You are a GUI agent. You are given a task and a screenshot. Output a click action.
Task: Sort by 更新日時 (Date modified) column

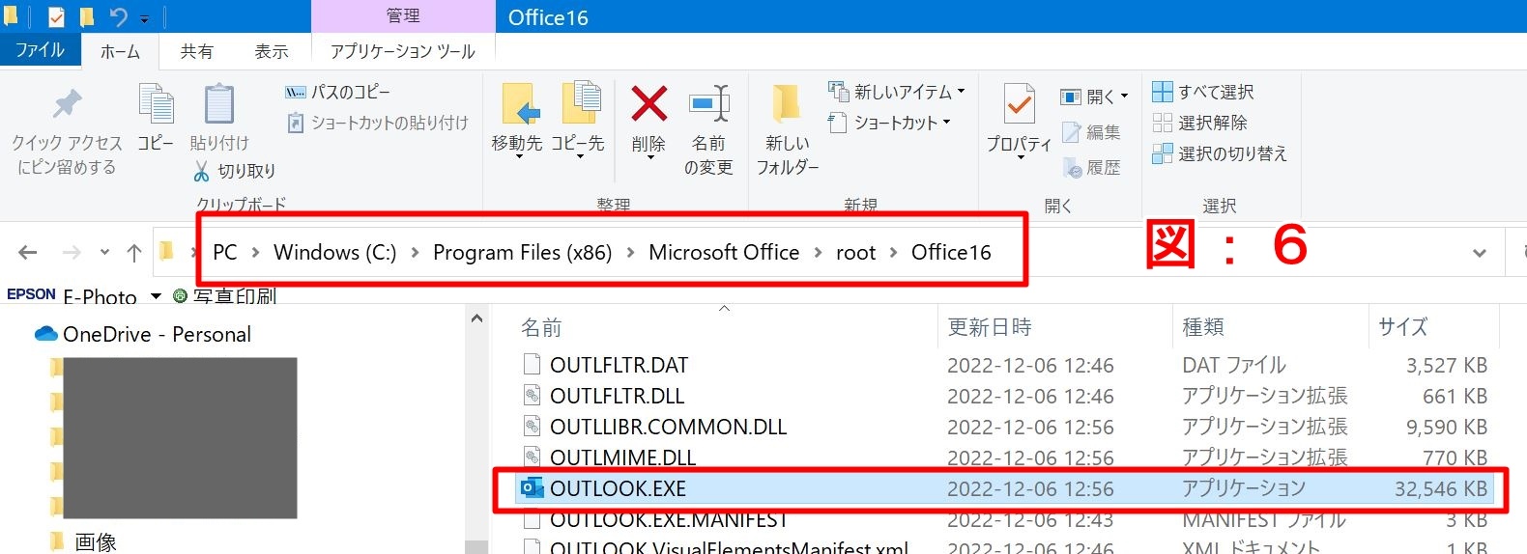pos(1054,327)
